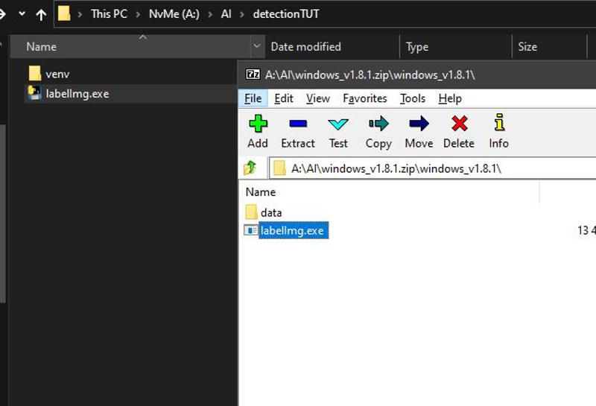Sort Explorer by Type column
The image size is (596, 406).
coord(456,46)
